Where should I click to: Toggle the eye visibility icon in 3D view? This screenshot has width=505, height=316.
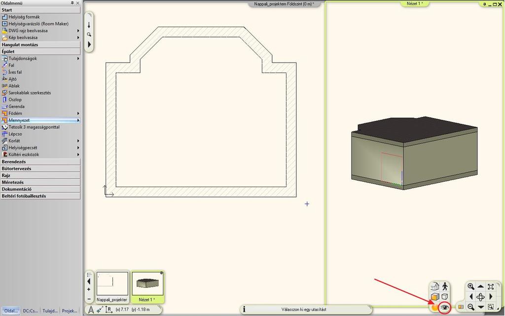click(x=445, y=307)
